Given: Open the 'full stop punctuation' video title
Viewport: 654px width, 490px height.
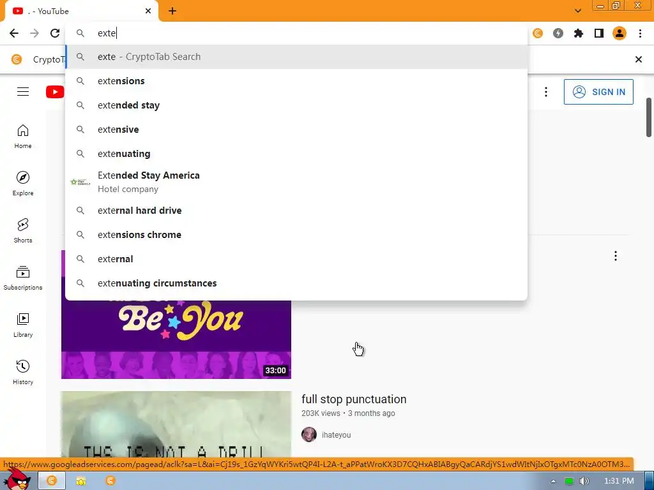Looking at the screenshot, I should pos(354,399).
